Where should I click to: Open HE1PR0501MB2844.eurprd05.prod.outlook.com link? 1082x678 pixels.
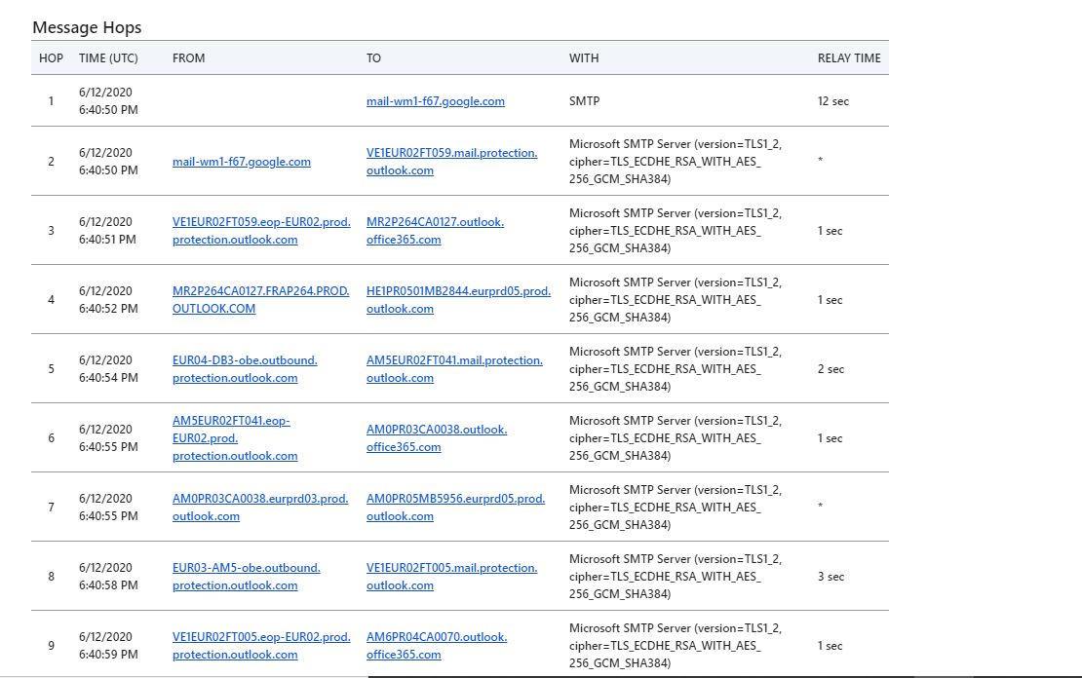point(459,299)
